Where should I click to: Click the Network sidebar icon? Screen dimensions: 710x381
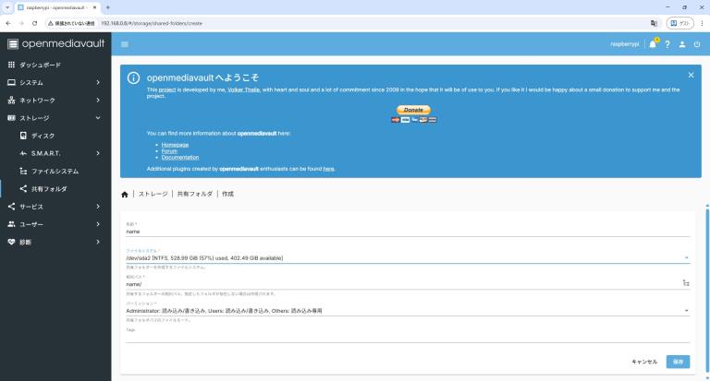tap(11, 100)
